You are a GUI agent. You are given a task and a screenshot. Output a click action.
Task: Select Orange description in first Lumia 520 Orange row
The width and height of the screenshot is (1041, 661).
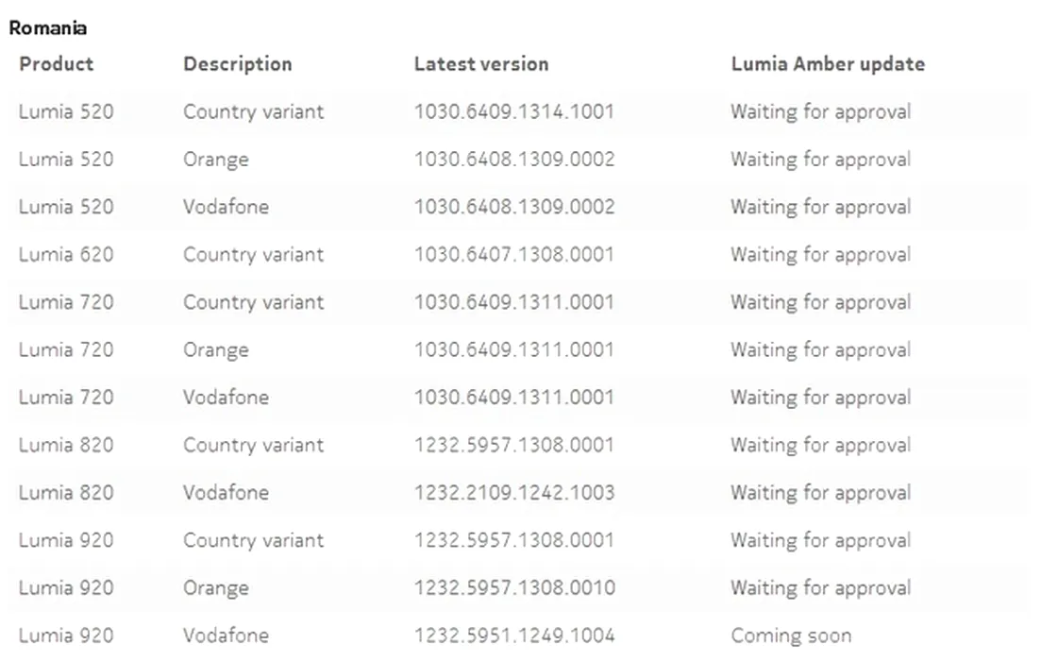click(216, 160)
